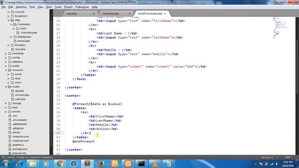The width and height of the screenshot is (299, 168).
Task: Open User.php in the sidebar
Action: tap(20, 49)
